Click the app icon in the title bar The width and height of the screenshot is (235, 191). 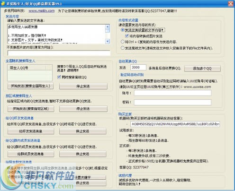[x=3, y=3]
